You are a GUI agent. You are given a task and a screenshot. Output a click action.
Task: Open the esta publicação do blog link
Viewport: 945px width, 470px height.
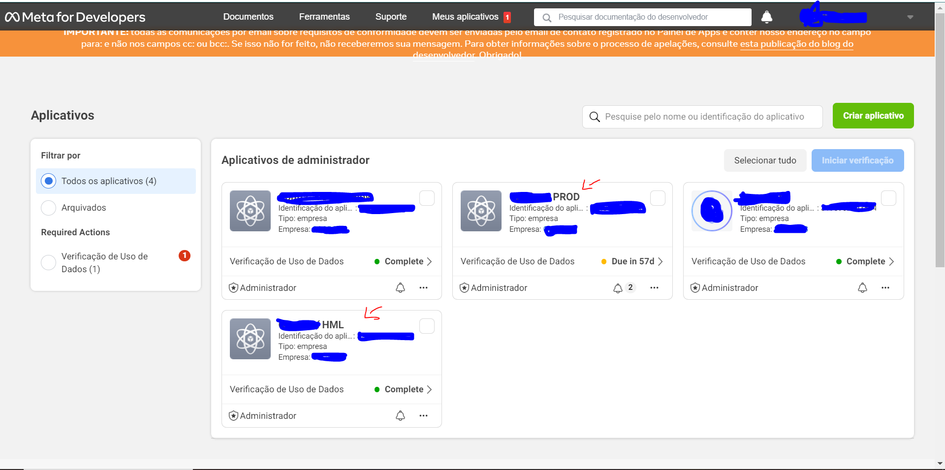pos(796,44)
